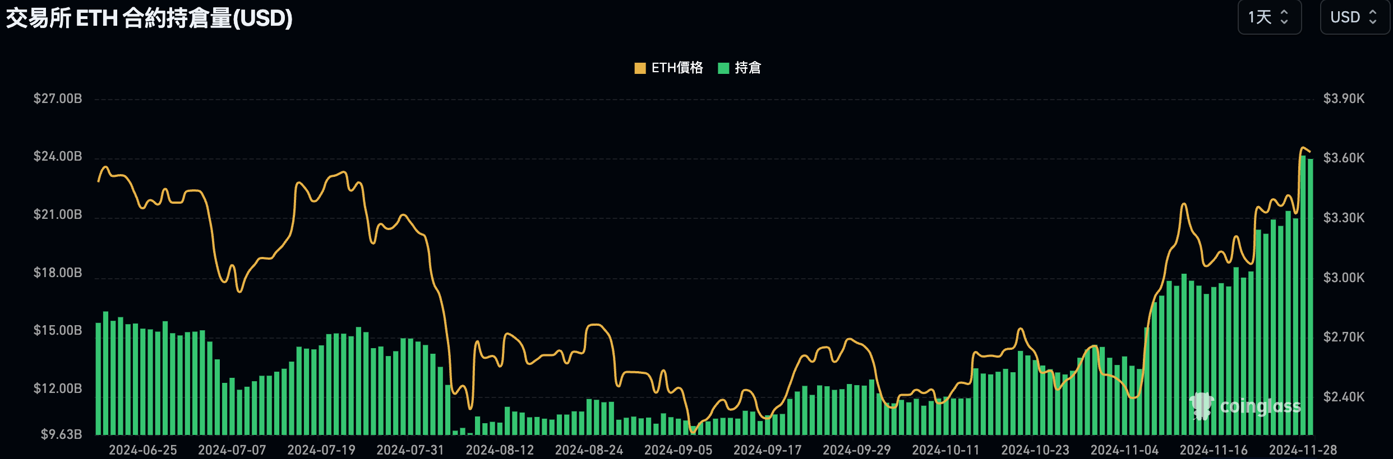Click the yellow square ETH價格 legend icon

[x=640, y=68]
